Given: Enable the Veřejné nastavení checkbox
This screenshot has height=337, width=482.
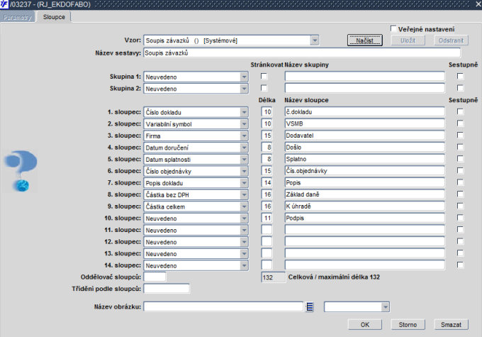Looking at the screenshot, I should [393, 28].
